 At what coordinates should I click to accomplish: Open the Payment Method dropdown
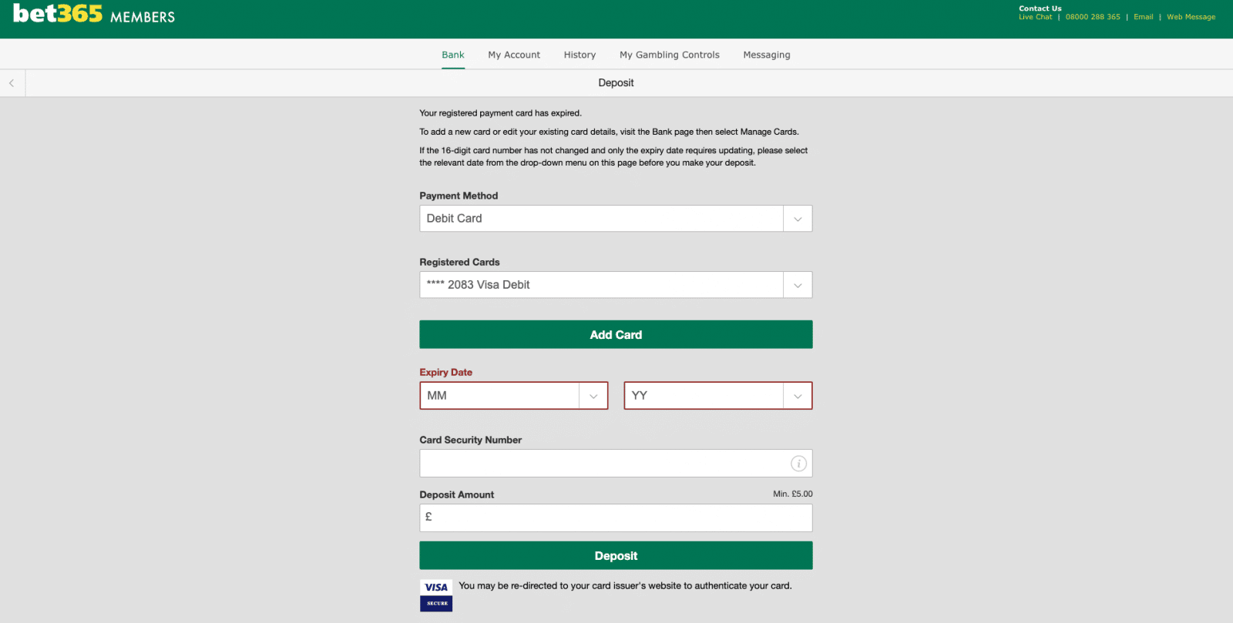click(x=615, y=219)
